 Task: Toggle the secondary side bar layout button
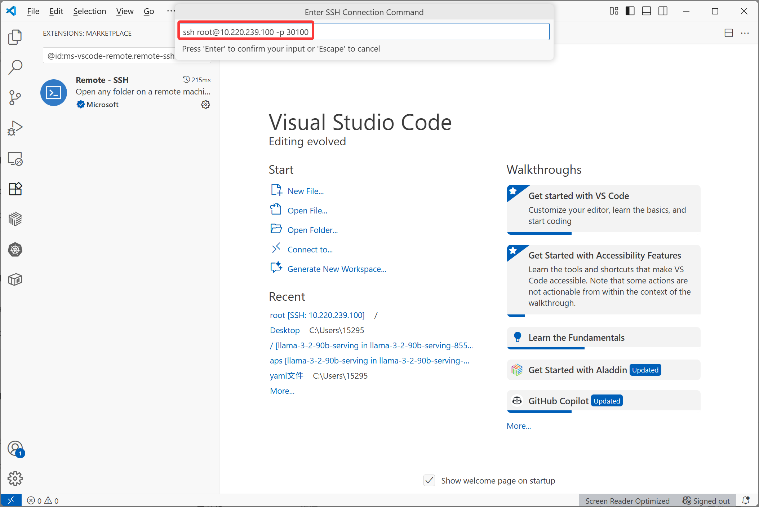pyautogui.click(x=663, y=11)
